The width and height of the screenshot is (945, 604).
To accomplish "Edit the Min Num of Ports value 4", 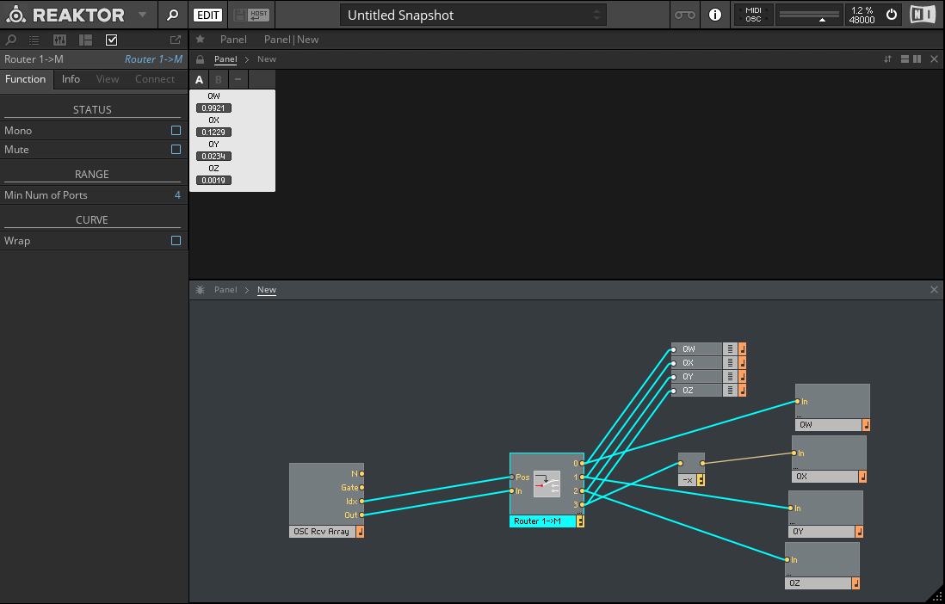I will click(177, 194).
